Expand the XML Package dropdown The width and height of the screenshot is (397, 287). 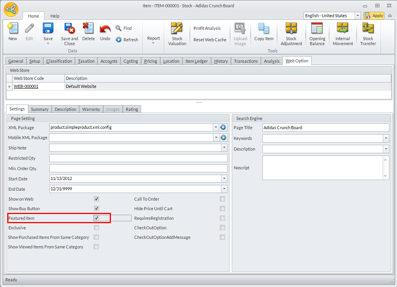[x=216, y=128]
